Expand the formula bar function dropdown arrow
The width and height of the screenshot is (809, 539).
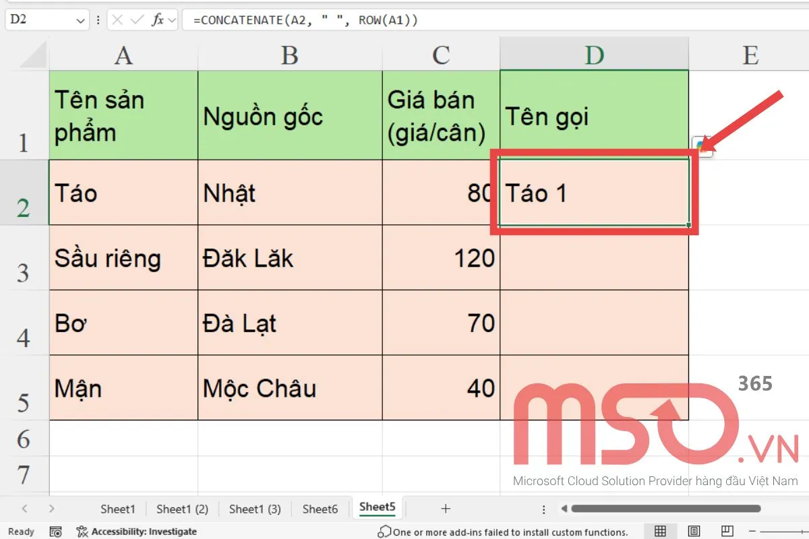coord(172,20)
